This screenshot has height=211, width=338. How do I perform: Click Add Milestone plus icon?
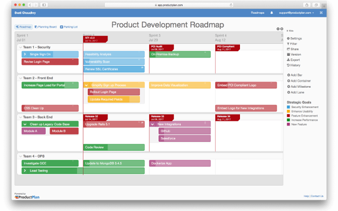click(288, 87)
